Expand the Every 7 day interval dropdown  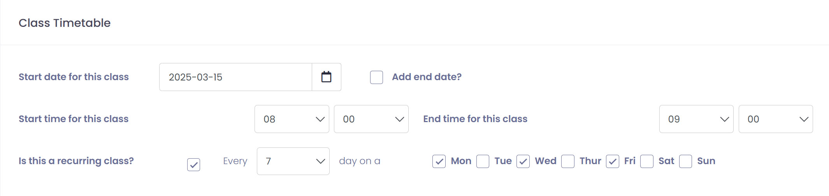click(293, 161)
